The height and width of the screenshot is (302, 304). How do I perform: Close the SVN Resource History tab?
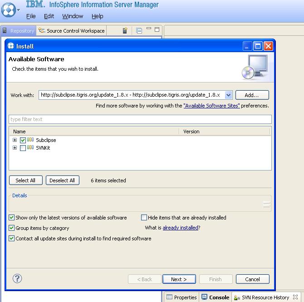pos(295,297)
